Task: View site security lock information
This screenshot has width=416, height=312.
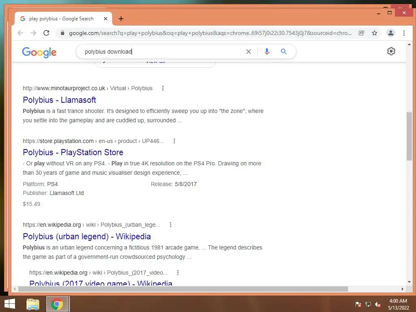Action: [x=62, y=33]
